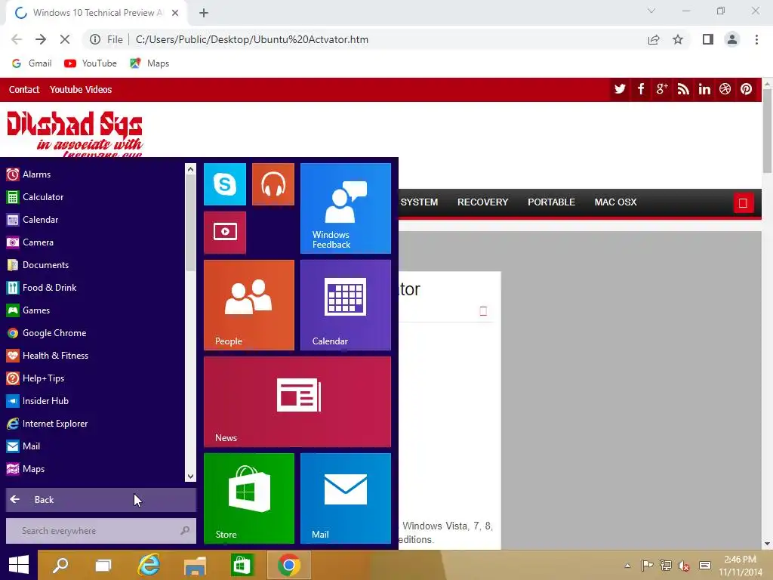Viewport: 773px width, 580px height.
Task: Click the Gmail bookmark
Action: click(x=32, y=63)
